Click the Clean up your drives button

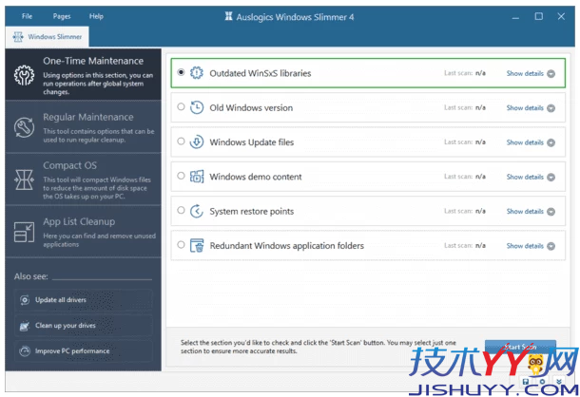point(84,326)
